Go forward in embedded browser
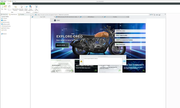This screenshot has width=180, height=108. tap(34, 15)
